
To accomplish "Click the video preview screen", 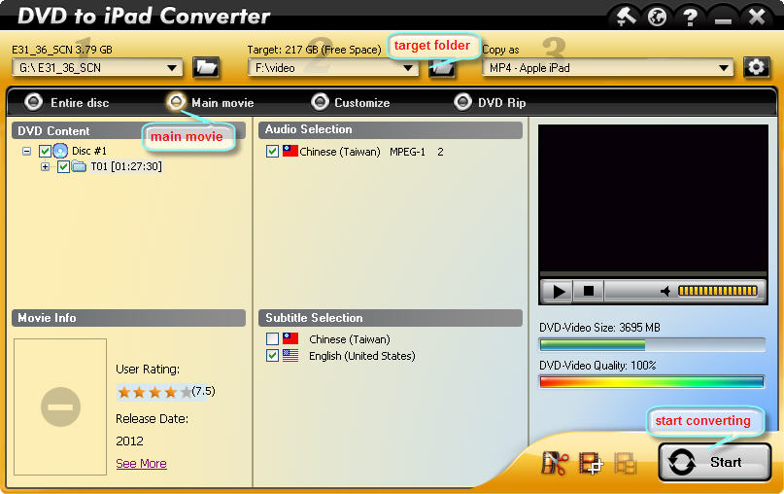I will tap(653, 198).
